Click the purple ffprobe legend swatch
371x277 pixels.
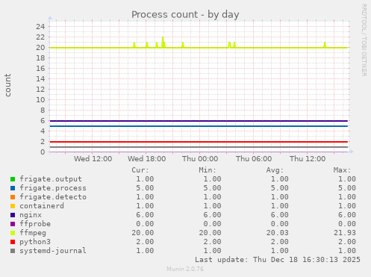tap(13, 224)
